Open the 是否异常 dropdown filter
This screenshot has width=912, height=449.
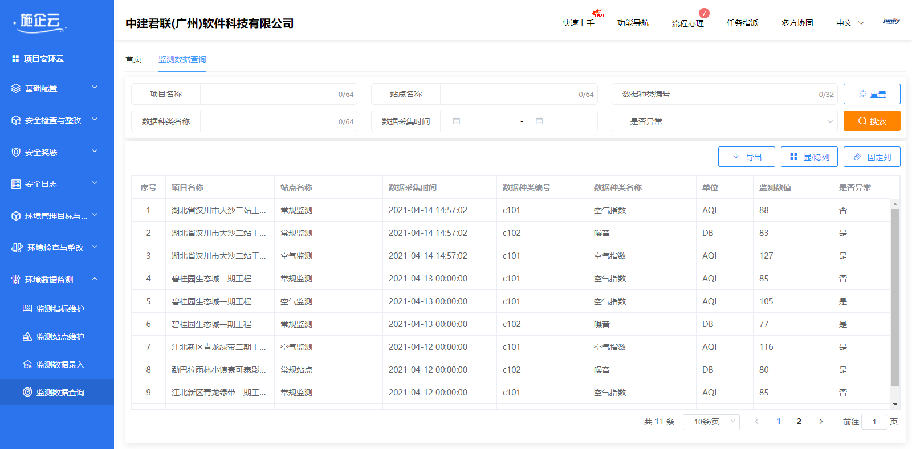click(758, 121)
